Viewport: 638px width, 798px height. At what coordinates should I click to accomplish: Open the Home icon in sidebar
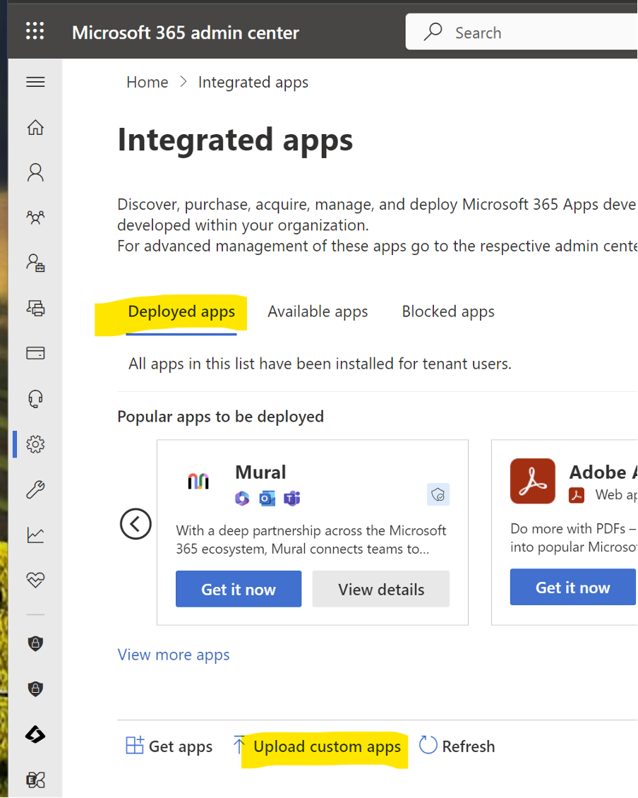(x=35, y=128)
